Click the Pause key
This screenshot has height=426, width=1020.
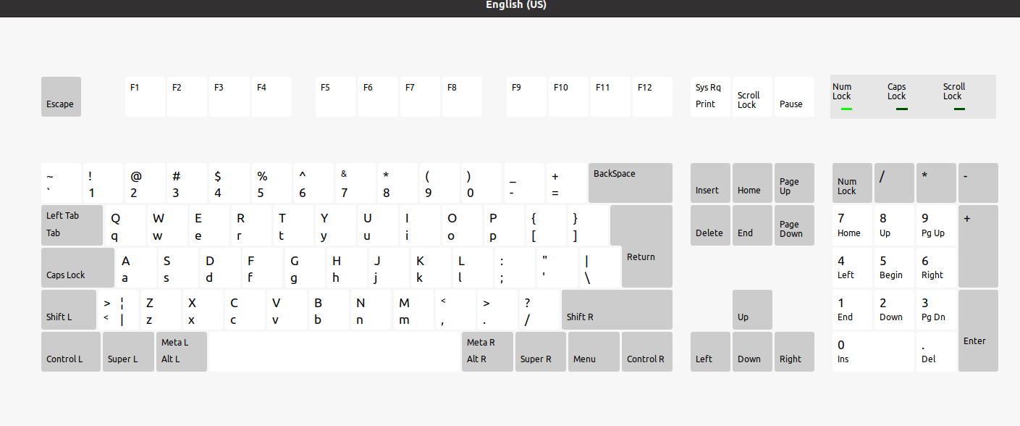(x=794, y=96)
